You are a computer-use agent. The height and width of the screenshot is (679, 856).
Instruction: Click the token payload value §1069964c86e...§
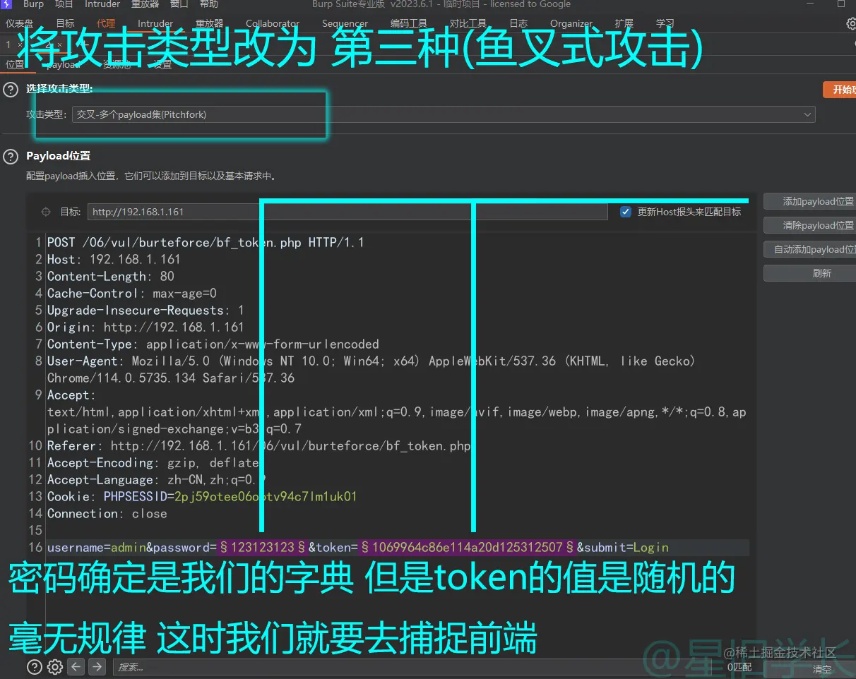tap(468, 547)
